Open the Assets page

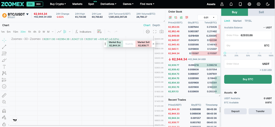211,4
